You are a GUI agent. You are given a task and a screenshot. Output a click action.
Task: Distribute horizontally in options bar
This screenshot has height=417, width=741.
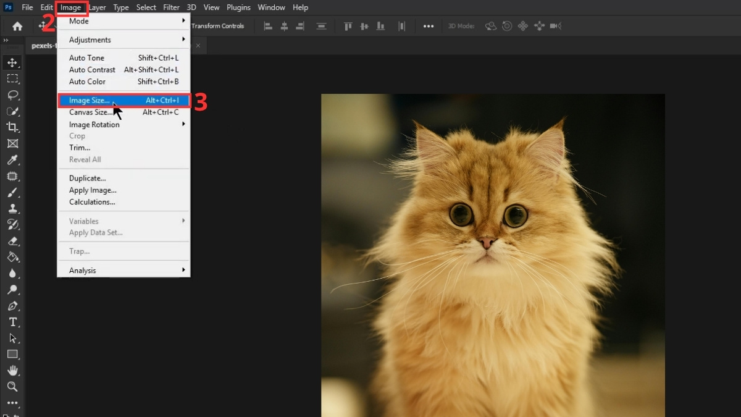pyautogui.click(x=402, y=26)
